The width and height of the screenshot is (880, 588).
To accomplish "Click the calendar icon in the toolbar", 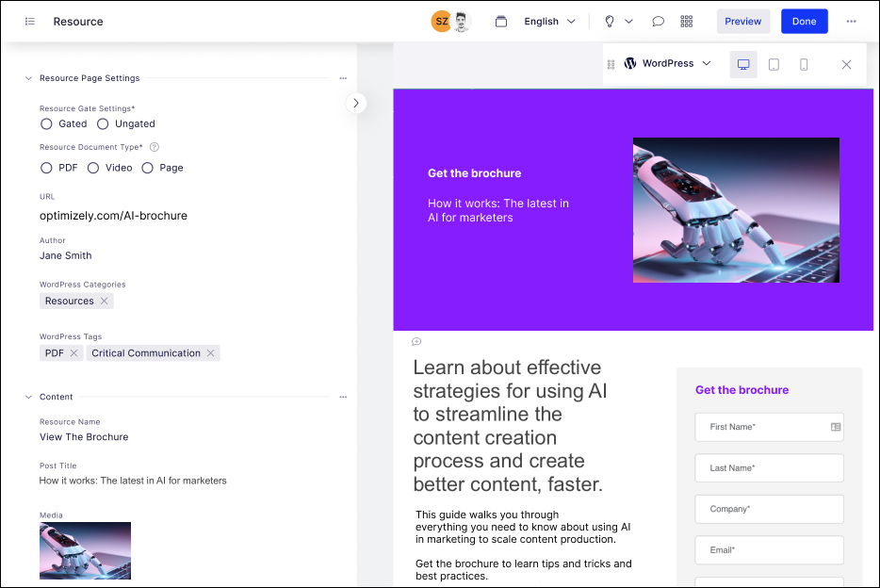I will (501, 21).
